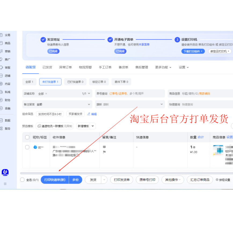
Task: Collapse the sidebar using the hamburger icon
Action: coord(5,184)
